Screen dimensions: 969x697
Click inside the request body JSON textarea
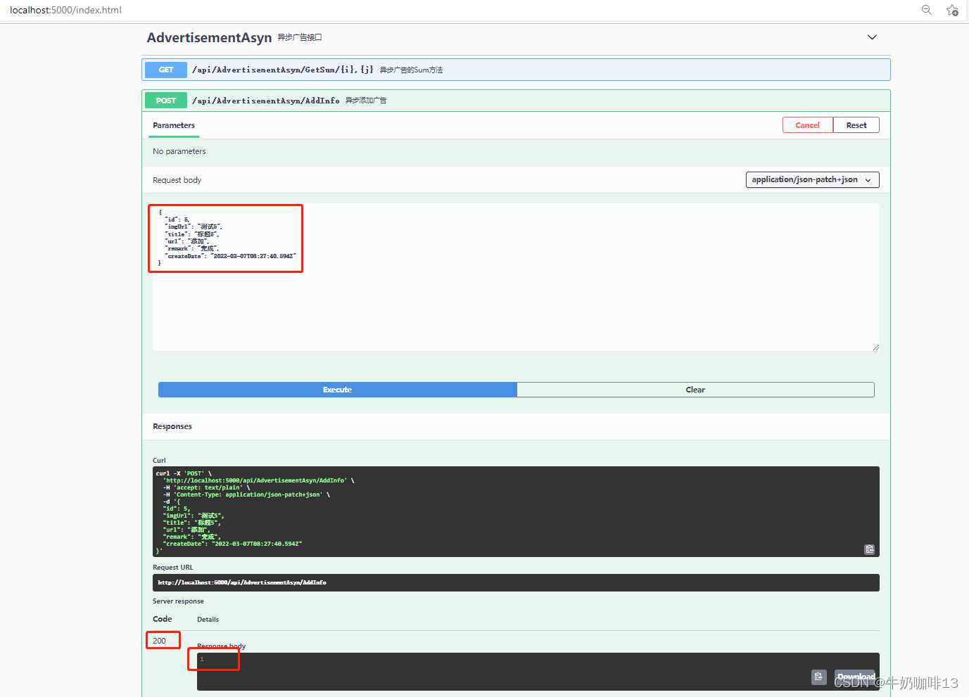pyautogui.click(x=516, y=277)
